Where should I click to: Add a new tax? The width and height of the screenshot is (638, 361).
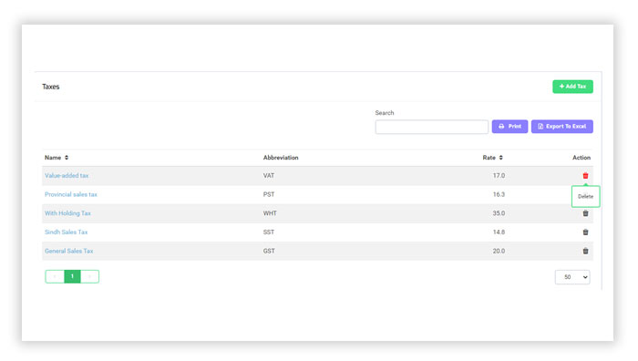pyautogui.click(x=572, y=87)
